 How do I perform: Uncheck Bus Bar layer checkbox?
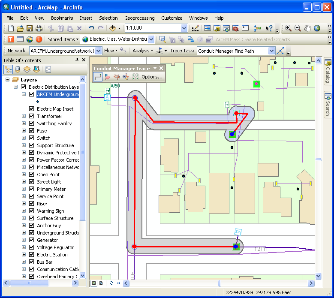pos(32,262)
